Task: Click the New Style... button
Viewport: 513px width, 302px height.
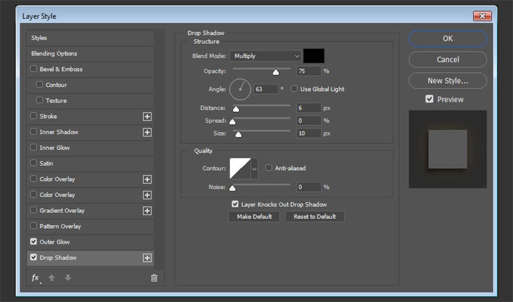Action: (447, 81)
